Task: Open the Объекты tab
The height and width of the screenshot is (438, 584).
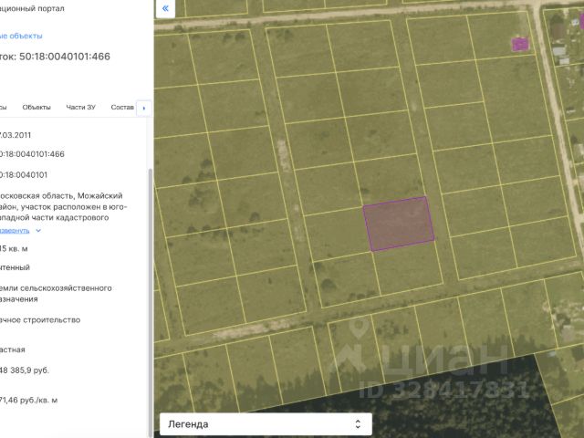Action: pyautogui.click(x=36, y=108)
